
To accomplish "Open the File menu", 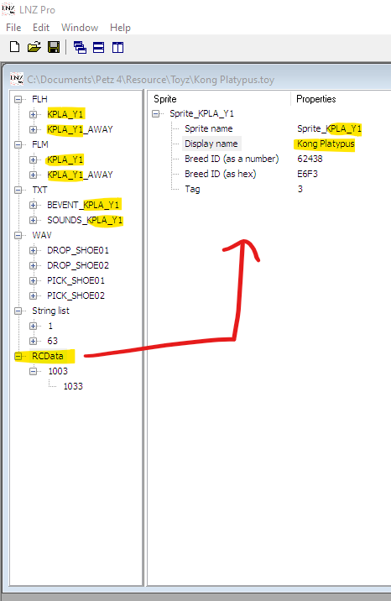I will 13,28.
